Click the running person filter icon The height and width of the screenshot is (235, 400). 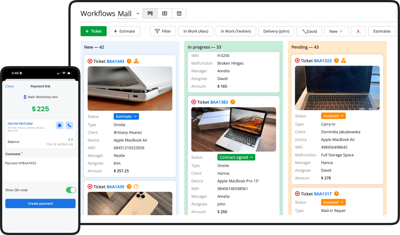[358, 31]
